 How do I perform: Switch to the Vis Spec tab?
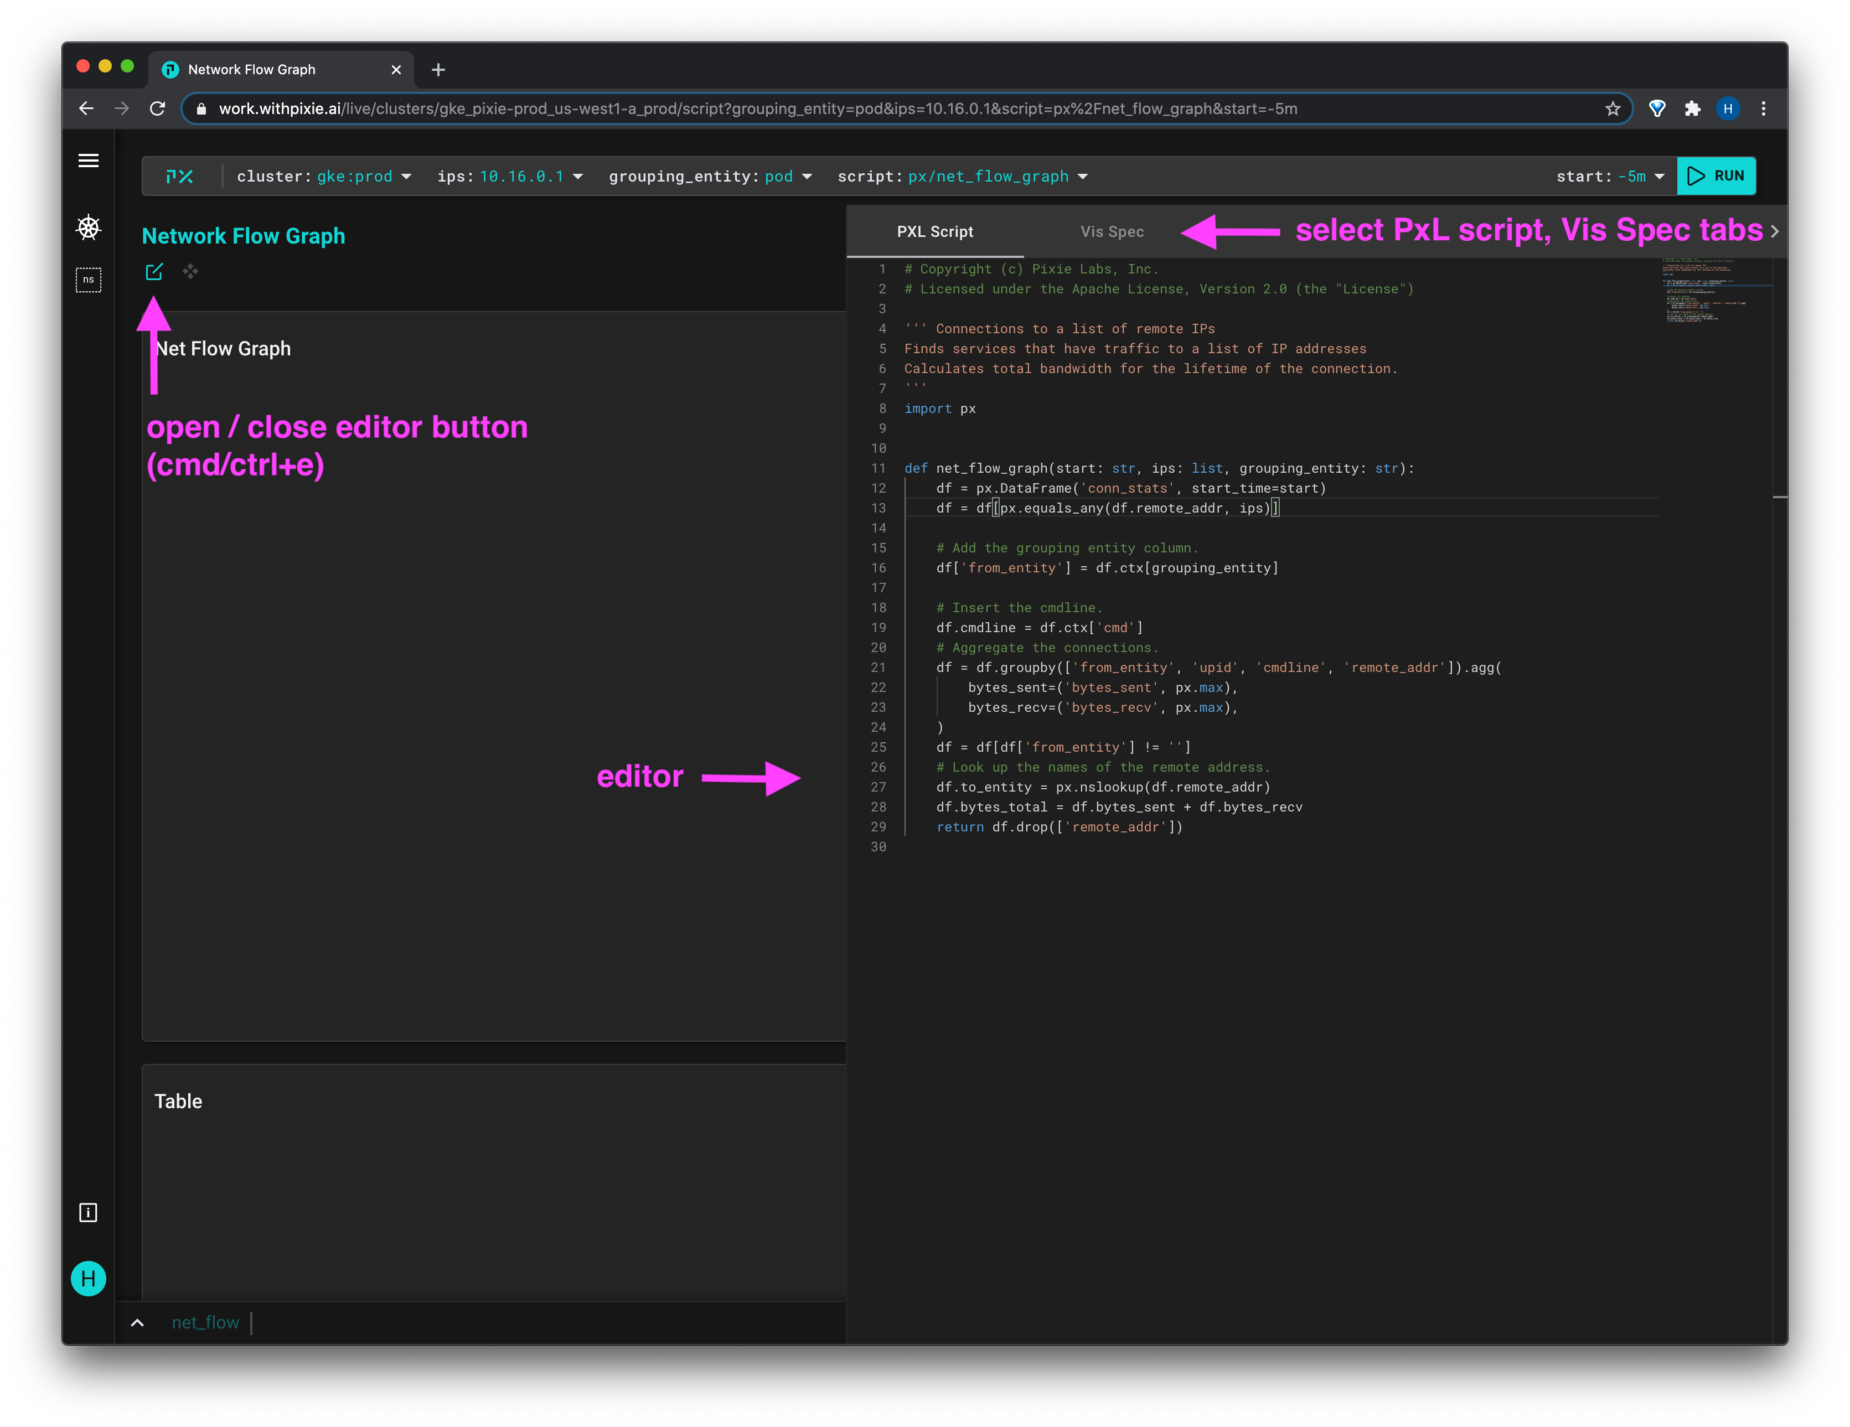click(1112, 232)
